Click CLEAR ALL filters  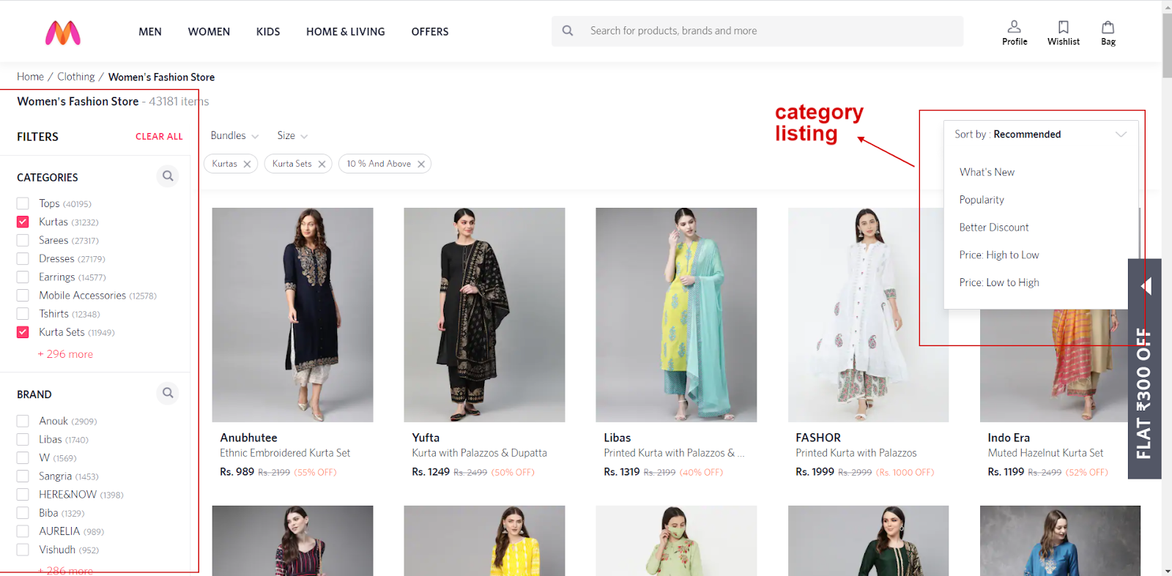[159, 136]
